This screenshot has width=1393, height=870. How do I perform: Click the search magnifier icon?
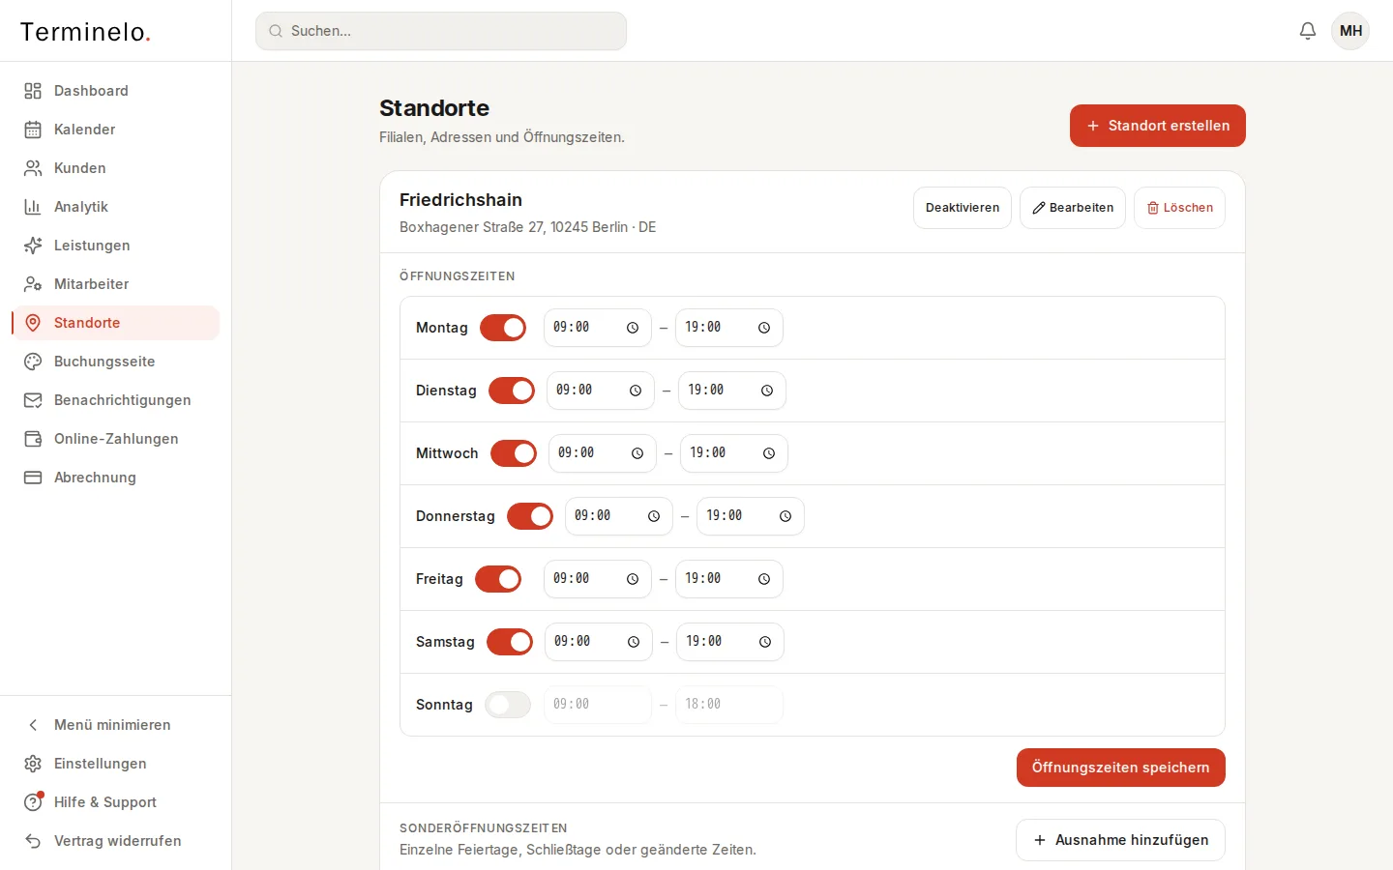[x=276, y=31]
